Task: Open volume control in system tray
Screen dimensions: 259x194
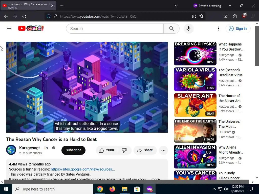Action: (x=226, y=189)
